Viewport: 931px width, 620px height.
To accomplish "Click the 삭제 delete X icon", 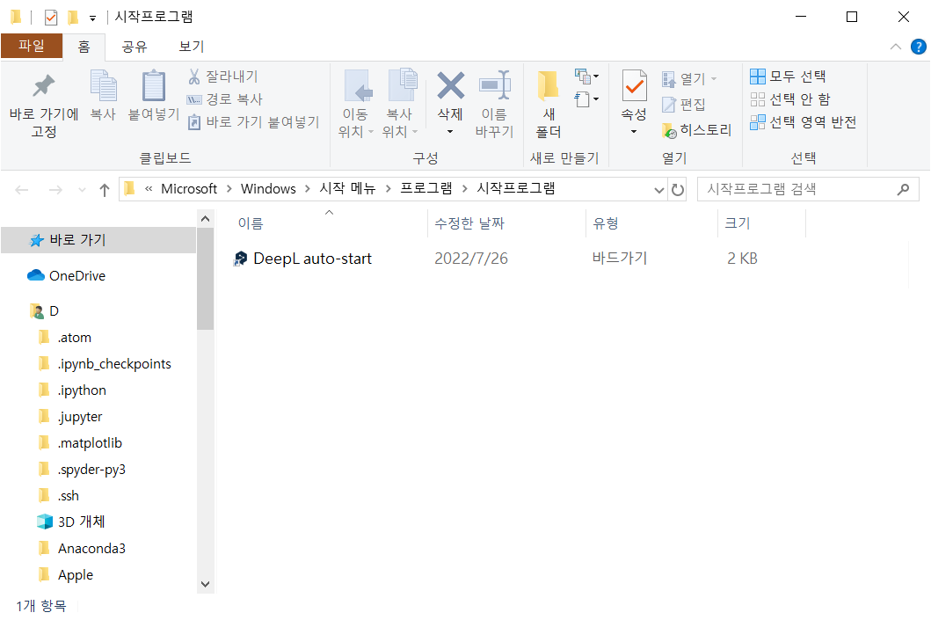I will point(450,86).
